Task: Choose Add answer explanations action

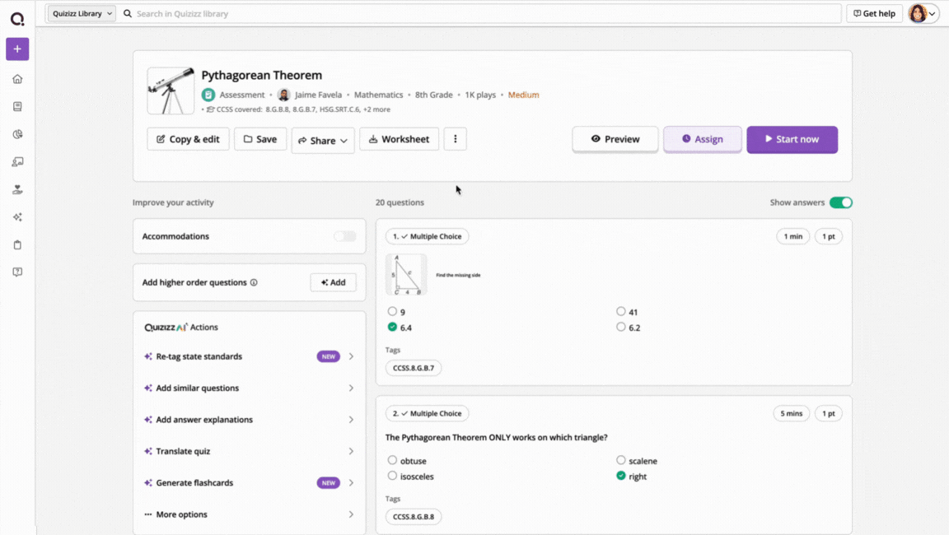Action: 250,420
